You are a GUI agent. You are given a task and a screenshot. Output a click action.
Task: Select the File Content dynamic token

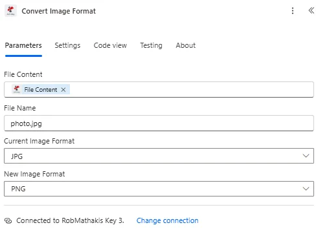click(x=41, y=90)
